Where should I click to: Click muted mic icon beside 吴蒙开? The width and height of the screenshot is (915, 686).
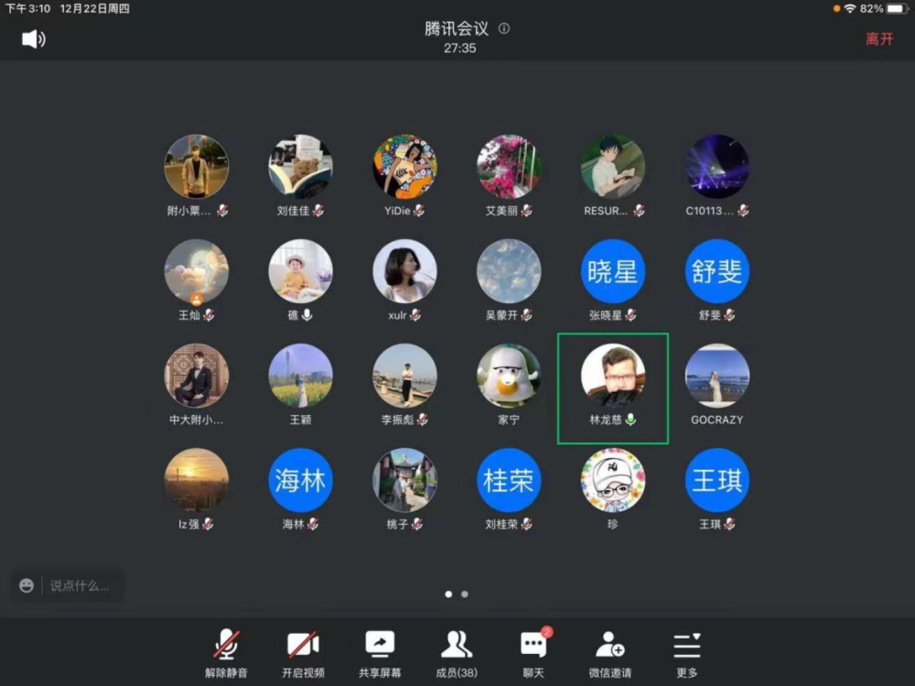click(526, 315)
